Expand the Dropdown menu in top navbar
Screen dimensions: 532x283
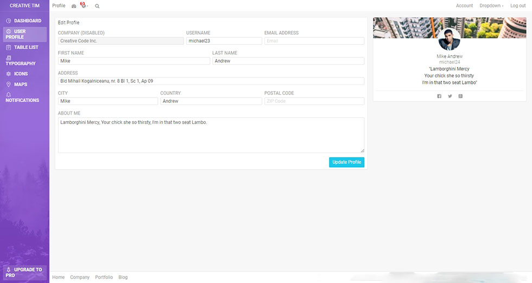click(x=491, y=6)
